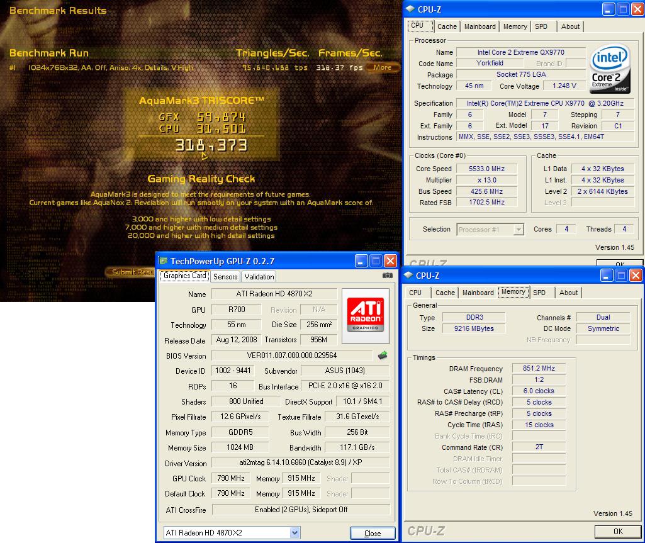
Task: Close the GPU-Z window
Action: (x=390, y=261)
